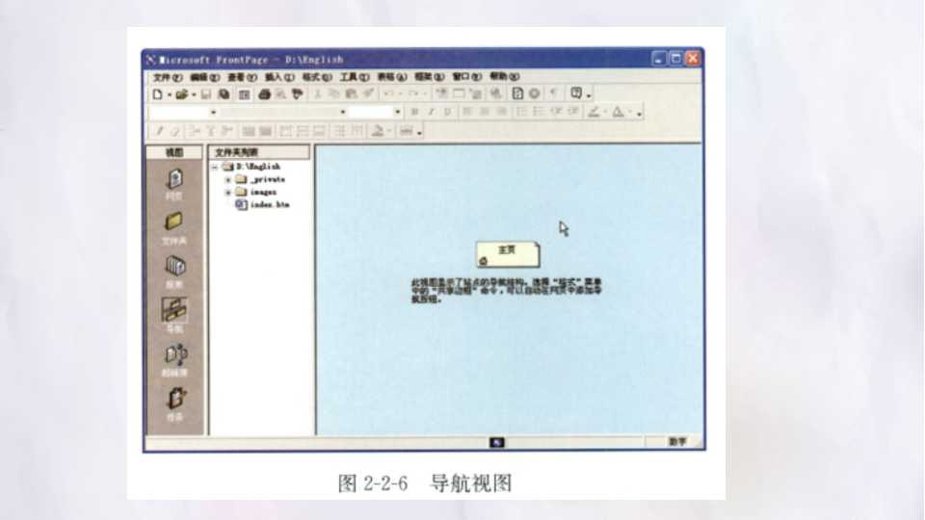Expand the _private folder node
This screenshot has height=520, width=925.
click(x=228, y=180)
